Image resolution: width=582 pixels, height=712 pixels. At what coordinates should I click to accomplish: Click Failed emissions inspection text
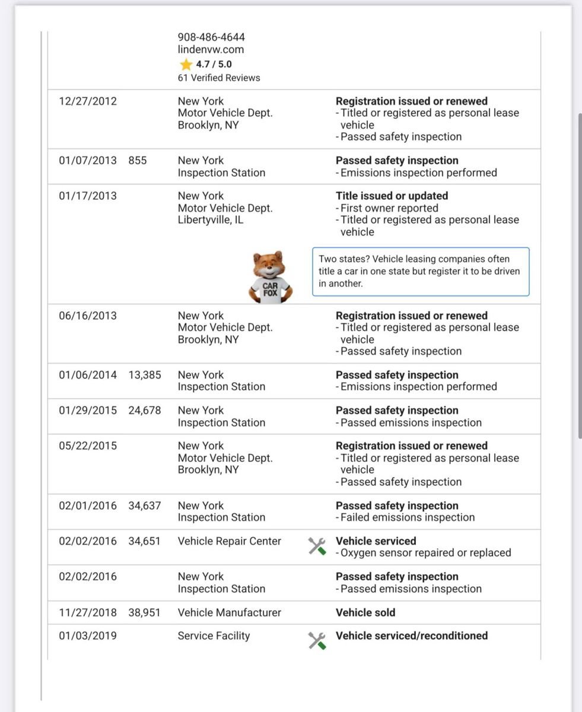[x=408, y=517]
